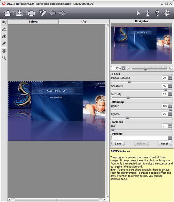Click the Intensify stepper arrows

(170, 94)
